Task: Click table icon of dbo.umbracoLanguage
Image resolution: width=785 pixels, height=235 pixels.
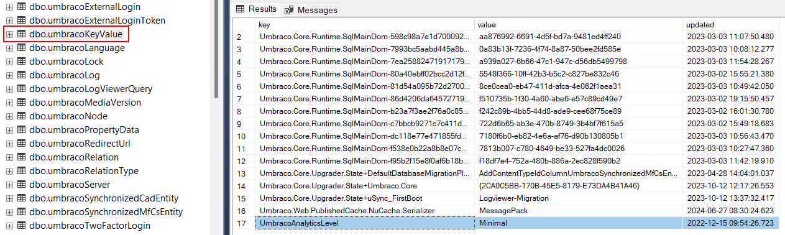Action: pyautogui.click(x=21, y=48)
